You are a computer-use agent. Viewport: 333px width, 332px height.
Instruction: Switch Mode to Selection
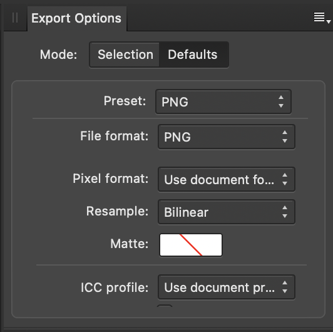[x=125, y=54]
